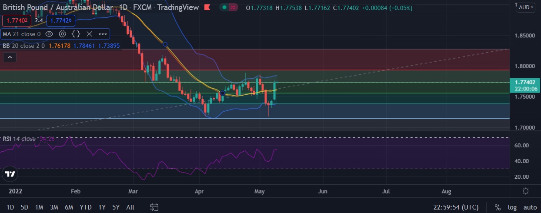Screen dimensions: 541x213
Task: Set time range to 5Y
Action: coord(116,207)
